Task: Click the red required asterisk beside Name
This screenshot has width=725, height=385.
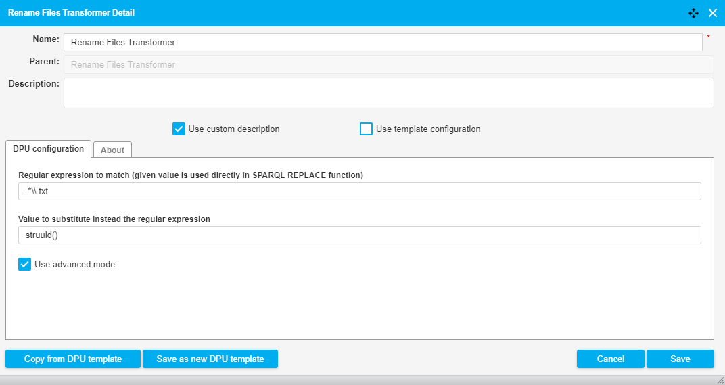Action: click(709, 37)
